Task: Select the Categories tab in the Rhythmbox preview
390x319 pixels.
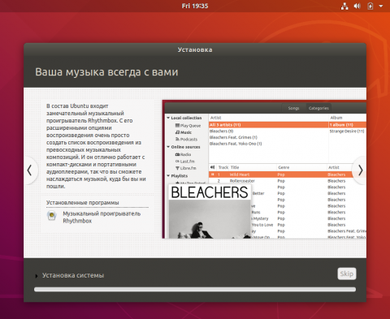Action: 318,108
